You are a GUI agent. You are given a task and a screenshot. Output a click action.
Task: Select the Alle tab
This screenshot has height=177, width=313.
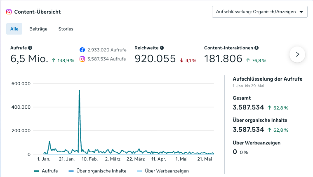[x=14, y=29]
